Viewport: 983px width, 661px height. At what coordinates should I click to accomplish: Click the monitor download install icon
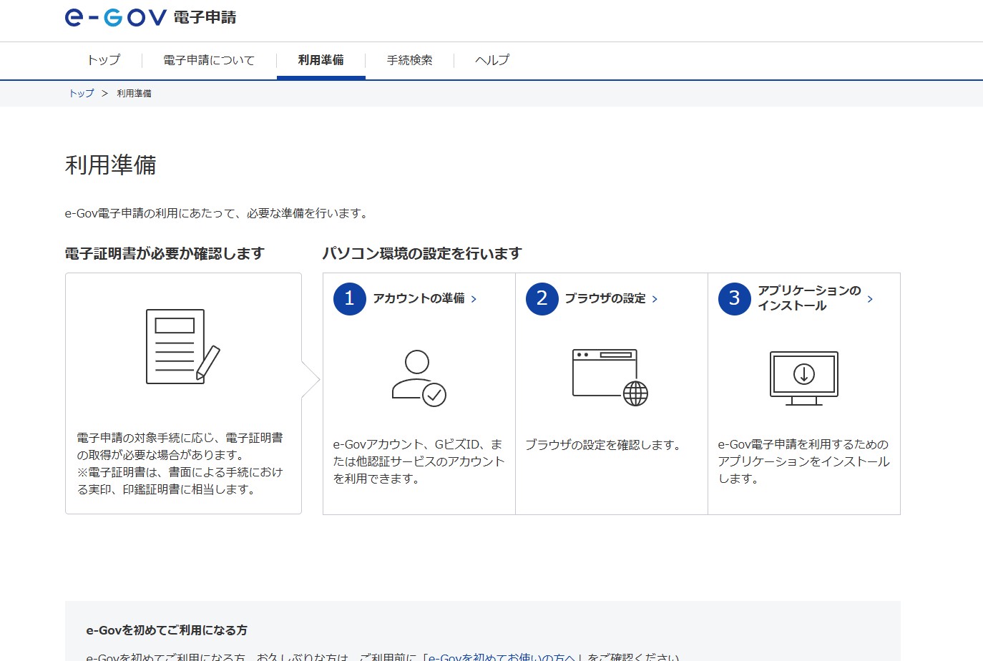pyautogui.click(x=804, y=378)
